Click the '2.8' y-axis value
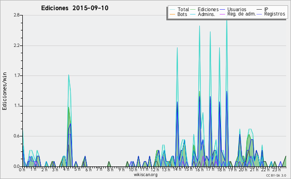This screenshot has width=291, height=179. click(16, 15)
